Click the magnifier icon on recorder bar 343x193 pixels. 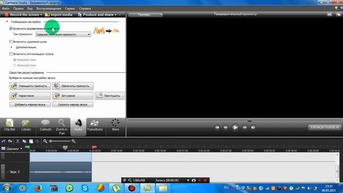130,180
